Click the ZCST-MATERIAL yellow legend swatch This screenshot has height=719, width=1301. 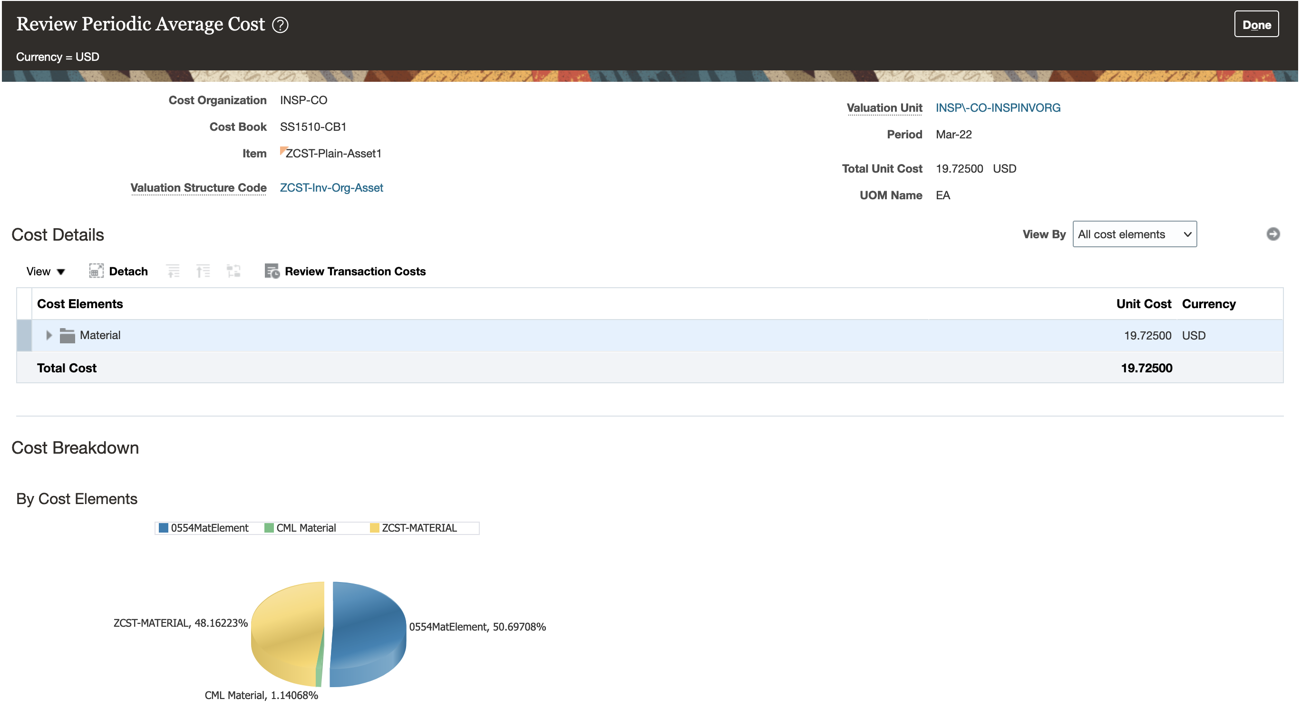(374, 528)
